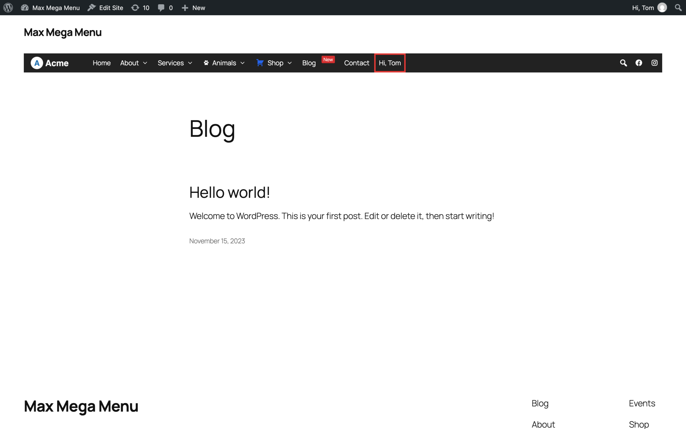Open the Services menu item label
Image resolution: width=686 pixels, height=429 pixels.
[x=171, y=63]
